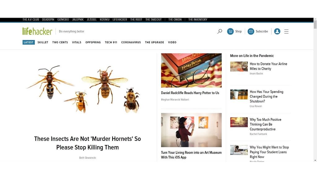
Task: Open the Video section
Action: (x=172, y=42)
